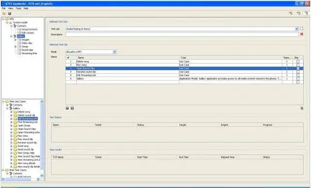This screenshot has width=311, height=188.
Task: Select the Rename sound clip table row
Action: [184, 72]
